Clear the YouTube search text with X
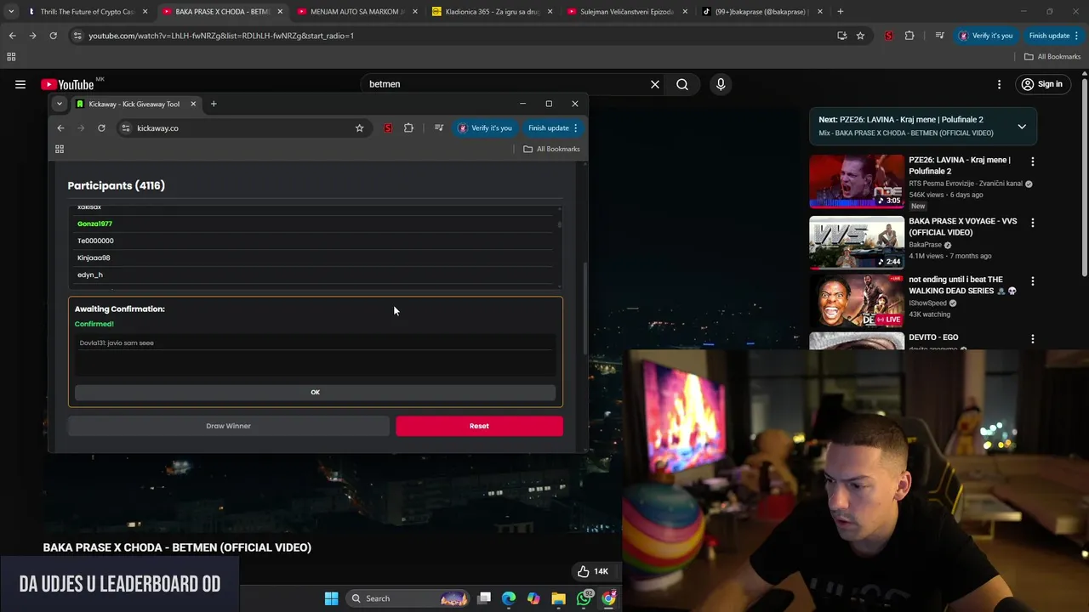 pos(655,84)
